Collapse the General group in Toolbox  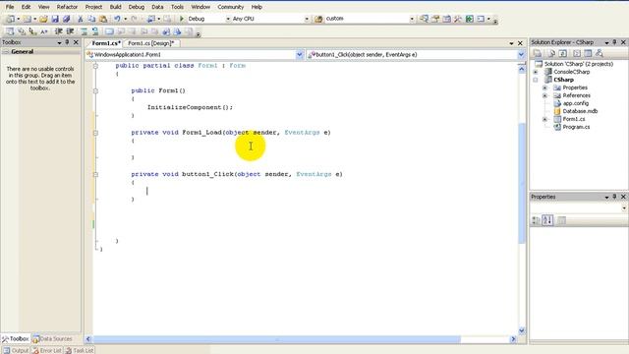[6, 52]
